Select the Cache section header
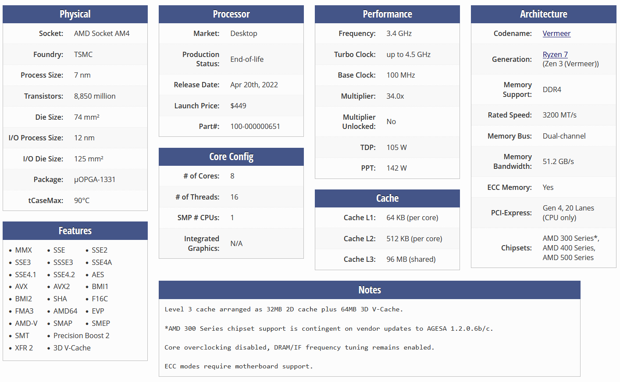The width and height of the screenshot is (620, 382). point(387,198)
